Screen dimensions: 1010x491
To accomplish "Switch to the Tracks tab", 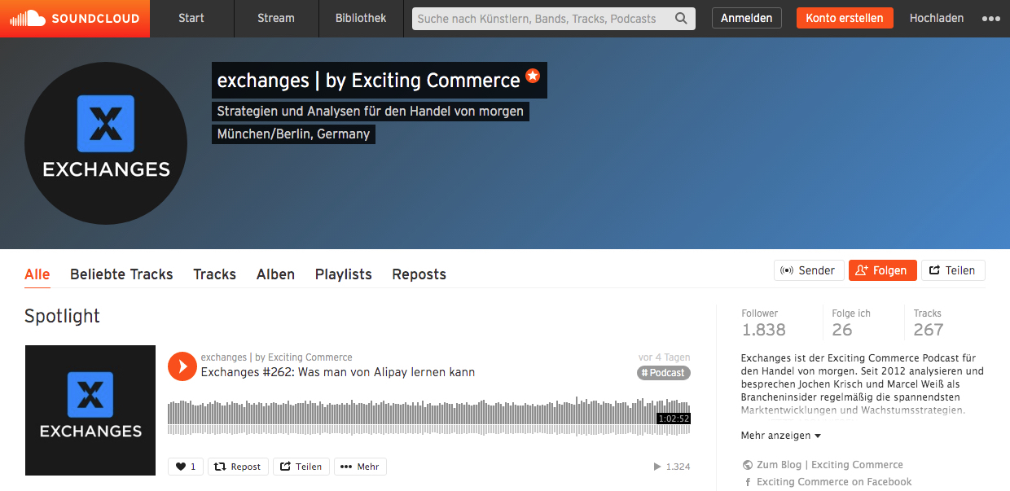I will [214, 274].
